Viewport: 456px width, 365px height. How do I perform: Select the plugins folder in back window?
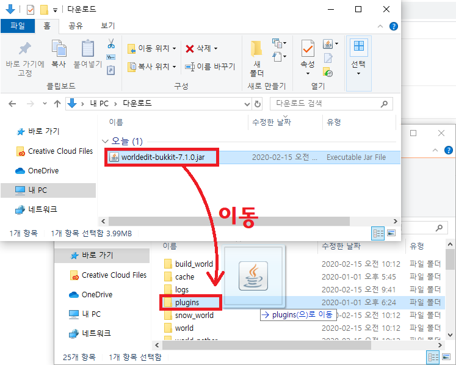pos(187,303)
